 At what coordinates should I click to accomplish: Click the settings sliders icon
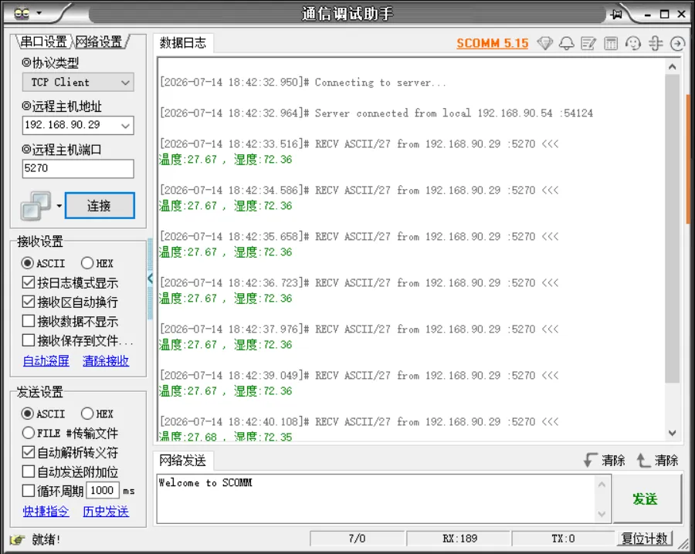coord(655,43)
